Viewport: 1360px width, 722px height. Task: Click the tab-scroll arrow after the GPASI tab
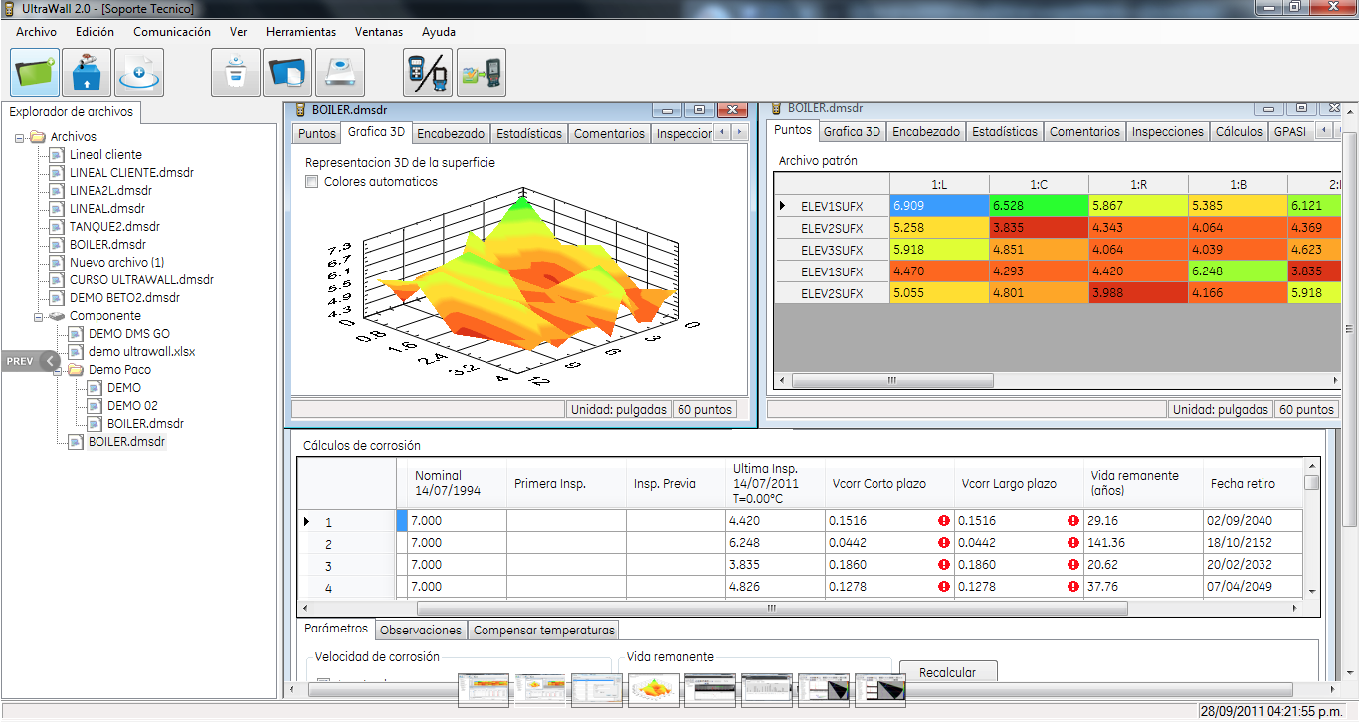click(1324, 131)
